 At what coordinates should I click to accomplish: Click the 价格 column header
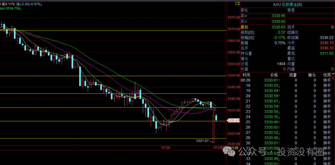pyautogui.click(x=274, y=75)
